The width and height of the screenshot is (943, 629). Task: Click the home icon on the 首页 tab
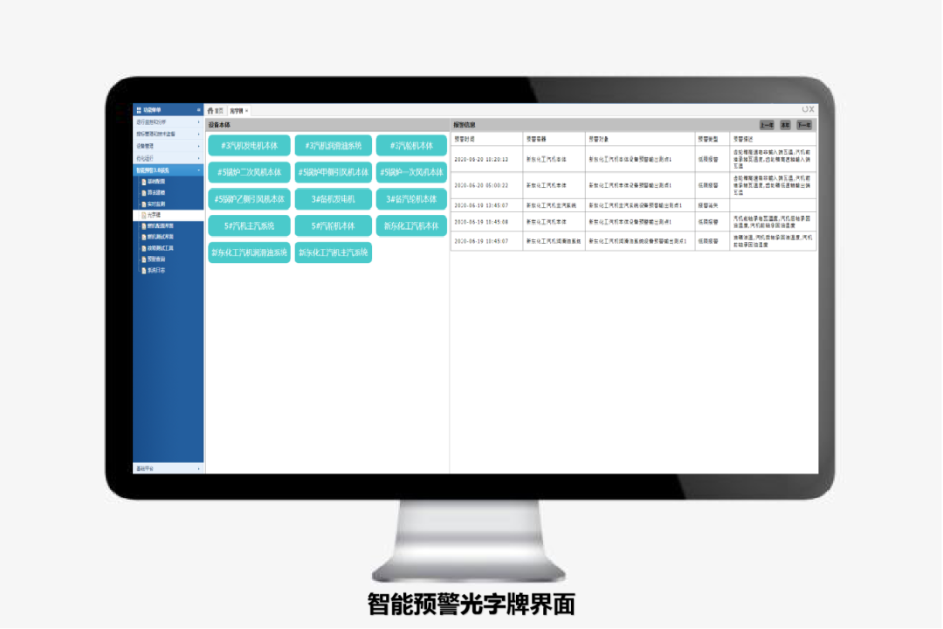tap(210, 111)
